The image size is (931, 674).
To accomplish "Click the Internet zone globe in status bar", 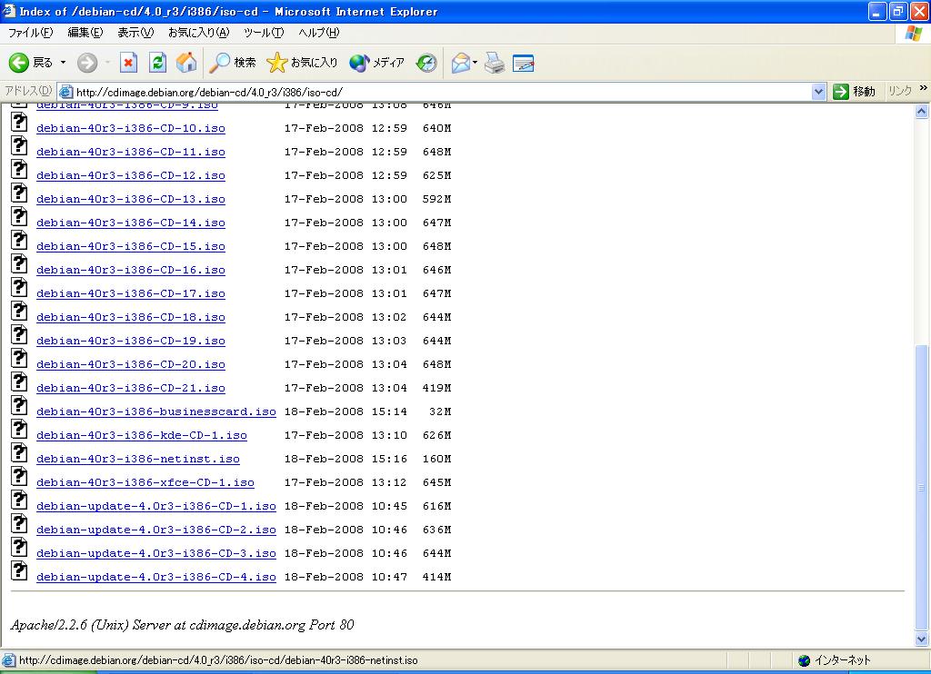I will (x=804, y=660).
